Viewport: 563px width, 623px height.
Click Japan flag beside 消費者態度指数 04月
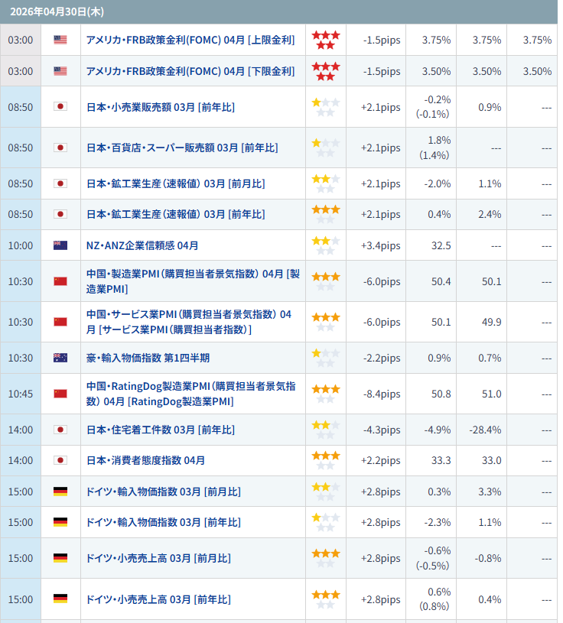coord(60,460)
